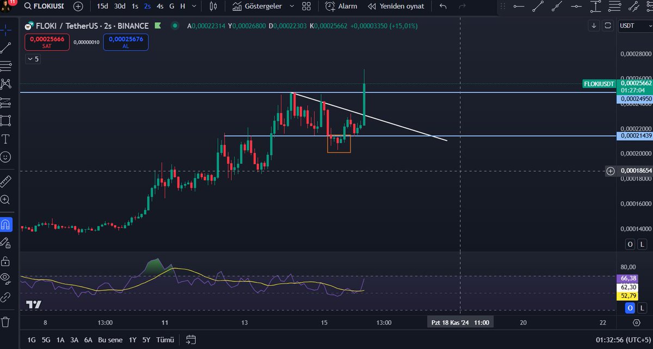
Task: Select the trend line favorite drawing tool
Action: coord(538,7)
